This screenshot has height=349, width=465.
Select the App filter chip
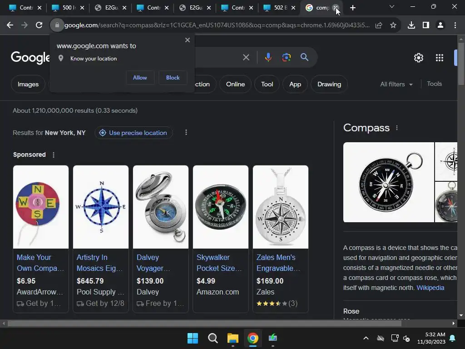295,84
